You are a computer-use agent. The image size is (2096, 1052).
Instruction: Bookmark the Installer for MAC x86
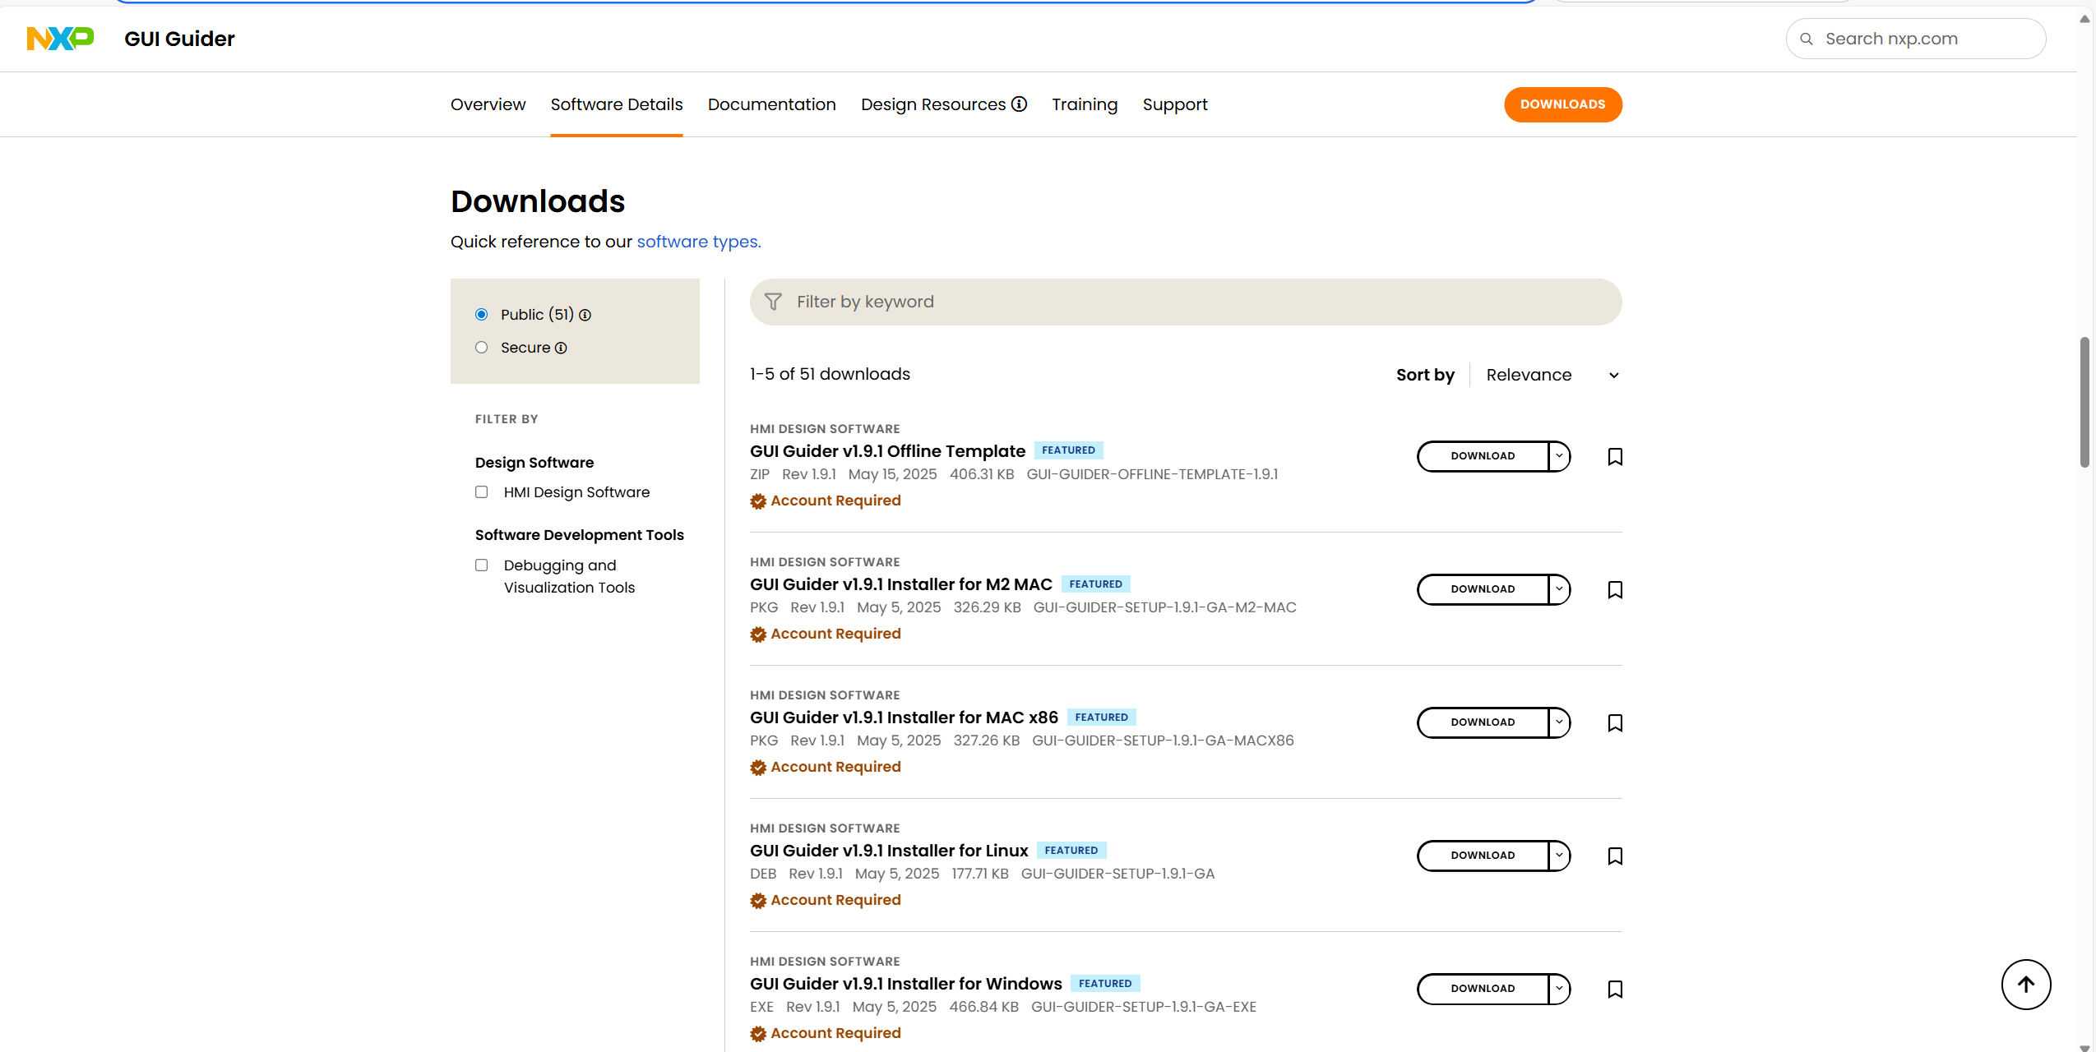1615,722
